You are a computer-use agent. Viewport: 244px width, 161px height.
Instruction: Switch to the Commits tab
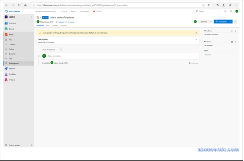(x=63, y=26)
